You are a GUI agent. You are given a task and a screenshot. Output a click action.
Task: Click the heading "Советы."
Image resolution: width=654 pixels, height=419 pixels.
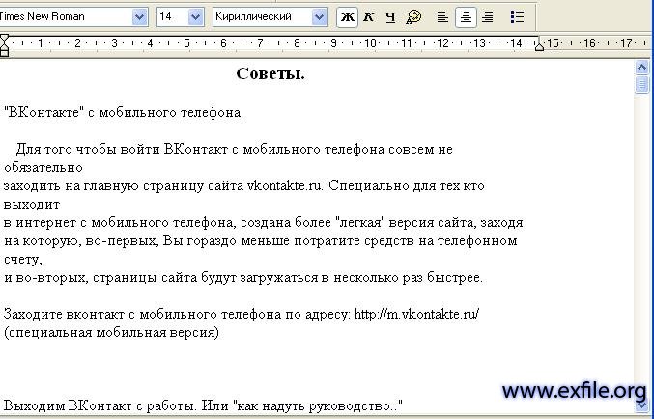[270, 73]
